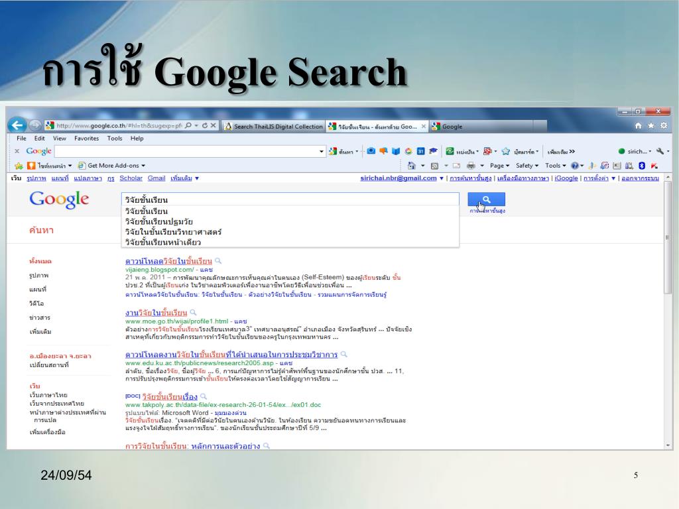The height and width of the screenshot is (509, 679).
Task: Click the preview magnifier beside งานวิจัยในชั้นเรียน
Action: tap(193, 313)
